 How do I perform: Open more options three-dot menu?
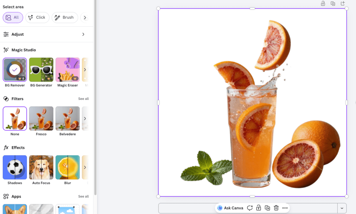click(285, 208)
